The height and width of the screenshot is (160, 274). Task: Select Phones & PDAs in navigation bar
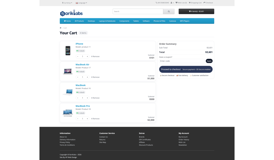pyautogui.click(x=159, y=21)
